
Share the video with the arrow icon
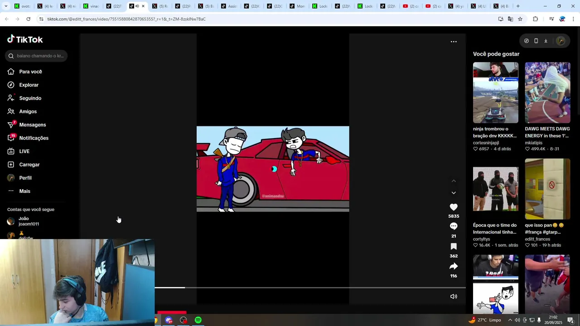454,266
